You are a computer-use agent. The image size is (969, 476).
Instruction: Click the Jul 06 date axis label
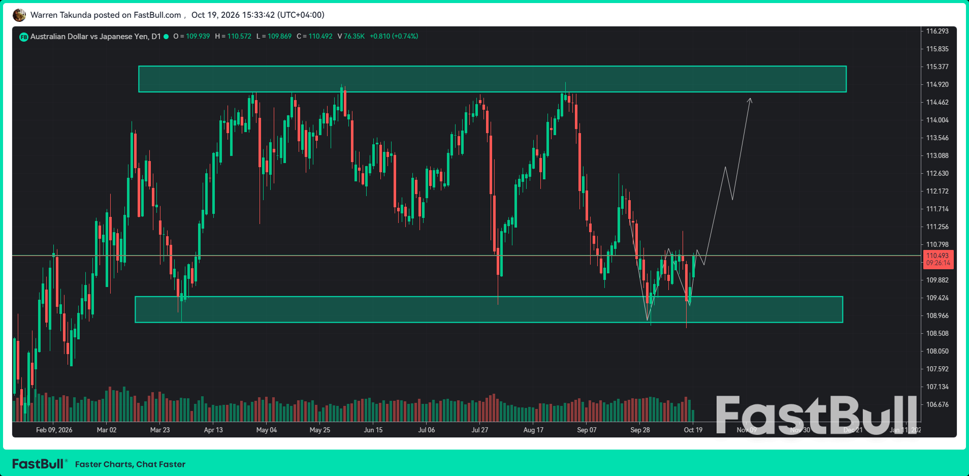click(427, 430)
